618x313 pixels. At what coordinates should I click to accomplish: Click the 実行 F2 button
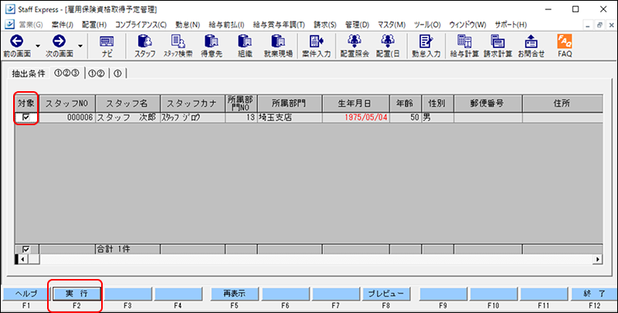76,294
